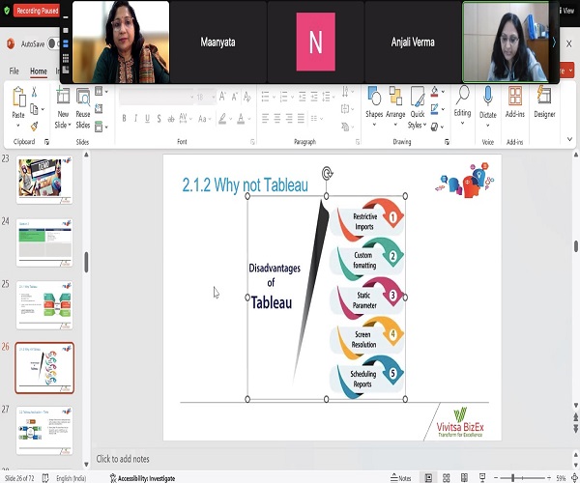580x483 pixels.
Task: Click the rotation handle above graphic
Action: 327,173
